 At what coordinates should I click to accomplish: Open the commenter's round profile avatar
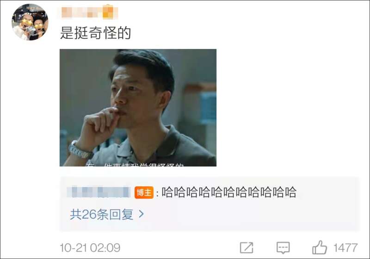[x=30, y=22]
